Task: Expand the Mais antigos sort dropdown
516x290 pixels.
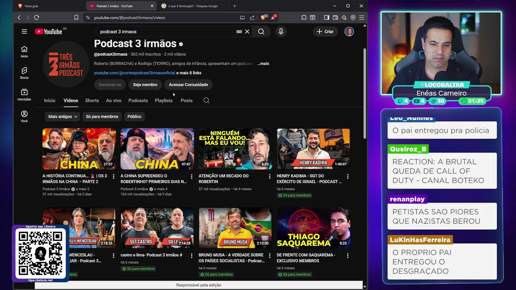Action: click(x=62, y=116)
